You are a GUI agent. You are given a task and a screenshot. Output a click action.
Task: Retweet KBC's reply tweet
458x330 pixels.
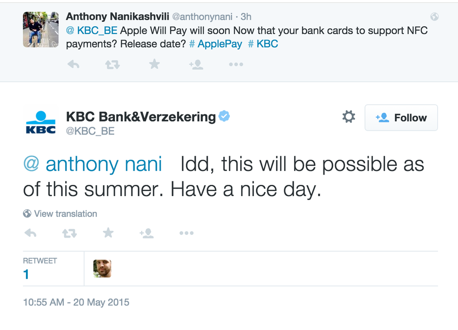click(x=69, y=233)
